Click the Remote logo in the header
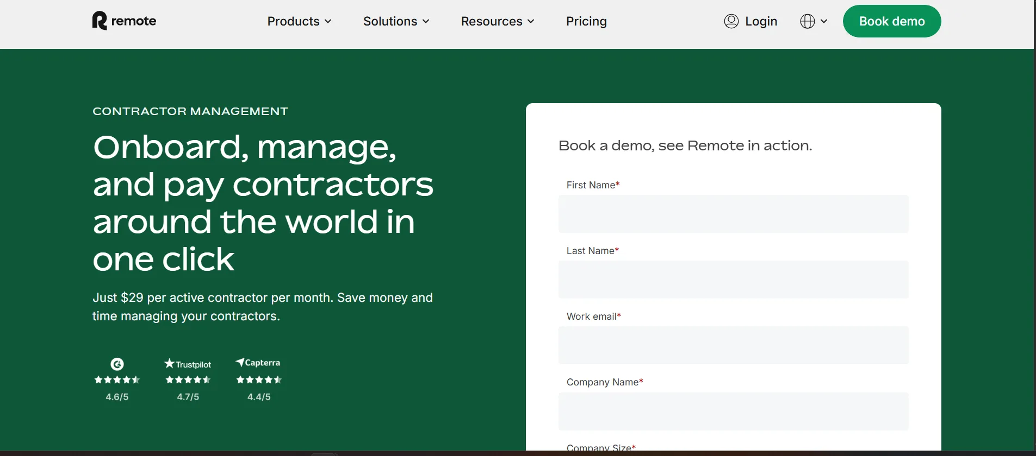This screenshot has height=456, width=1036. click(x=125, y=21)
